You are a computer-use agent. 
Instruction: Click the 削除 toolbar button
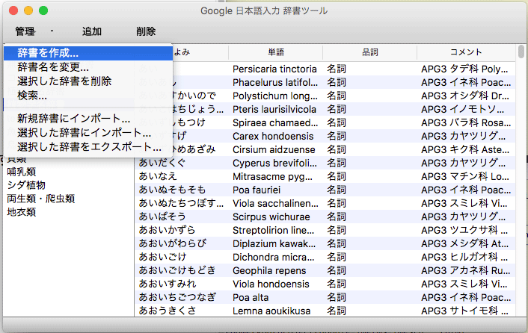[146, 31]
